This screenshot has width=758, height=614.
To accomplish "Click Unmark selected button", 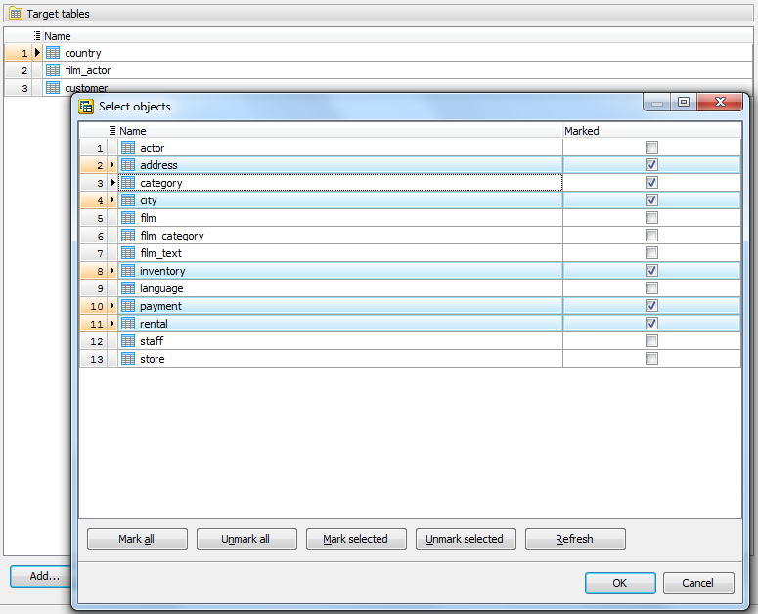I will tap(466, 539).
